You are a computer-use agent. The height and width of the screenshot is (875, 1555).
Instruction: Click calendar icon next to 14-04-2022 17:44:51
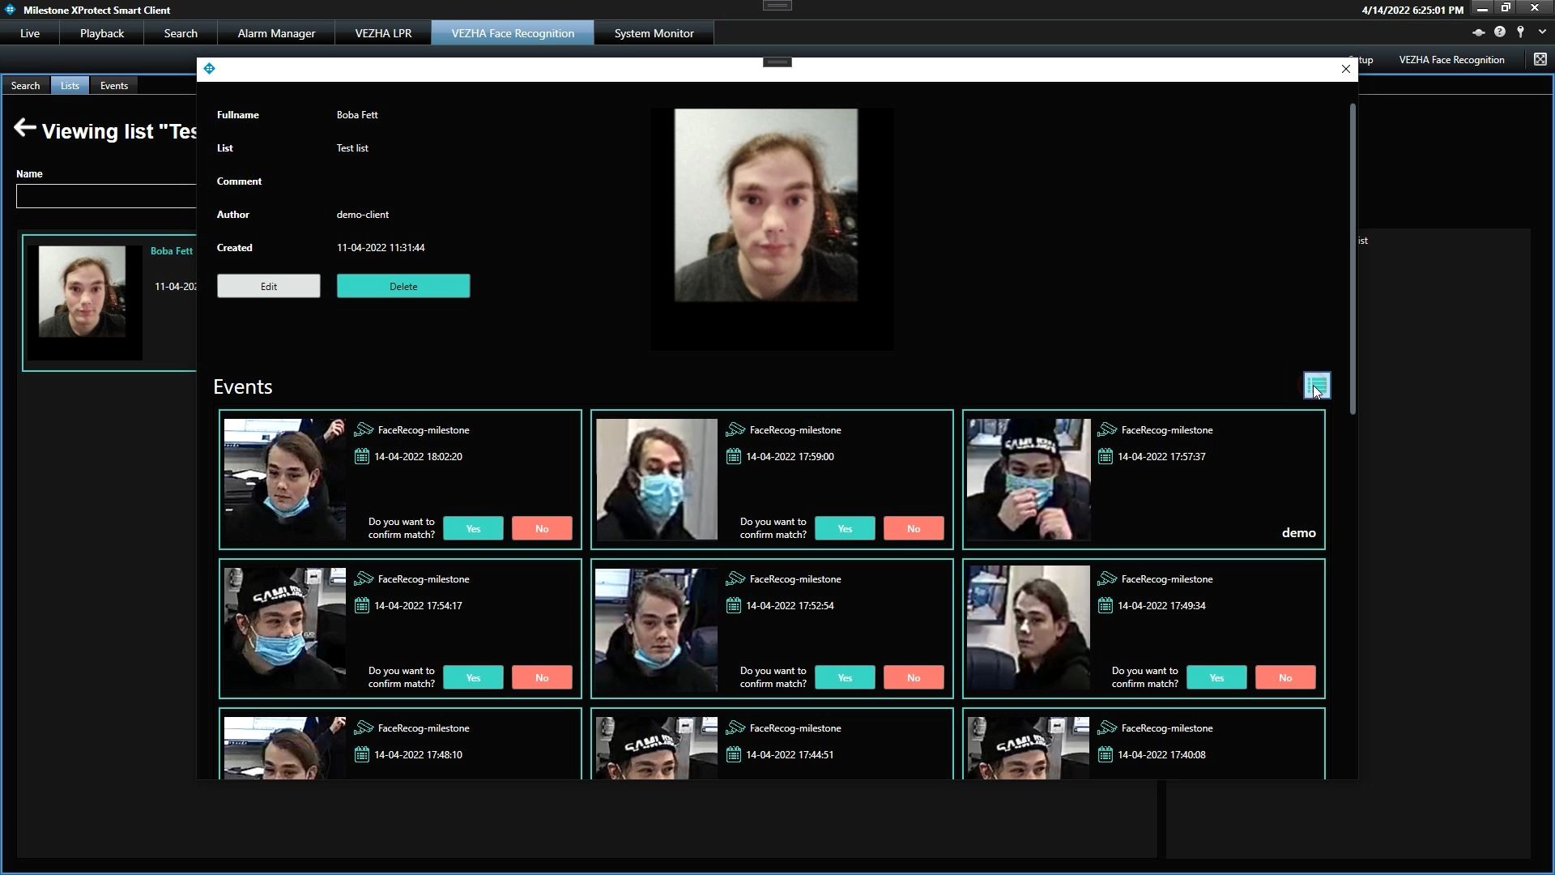point(734,754)
